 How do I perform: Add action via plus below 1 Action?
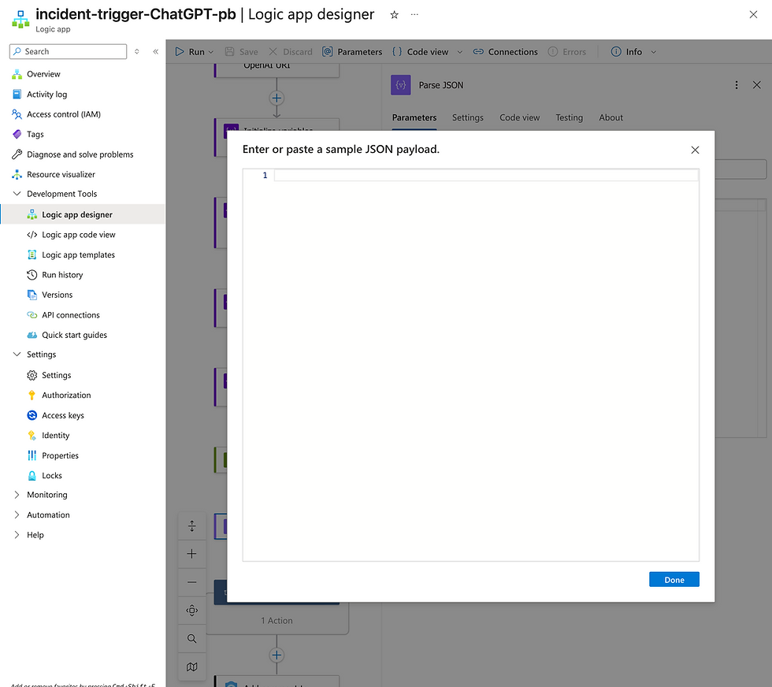[x=277, y=655]
